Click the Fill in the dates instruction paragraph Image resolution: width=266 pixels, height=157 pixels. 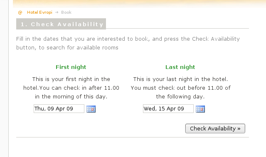click(x=128, y=43)
